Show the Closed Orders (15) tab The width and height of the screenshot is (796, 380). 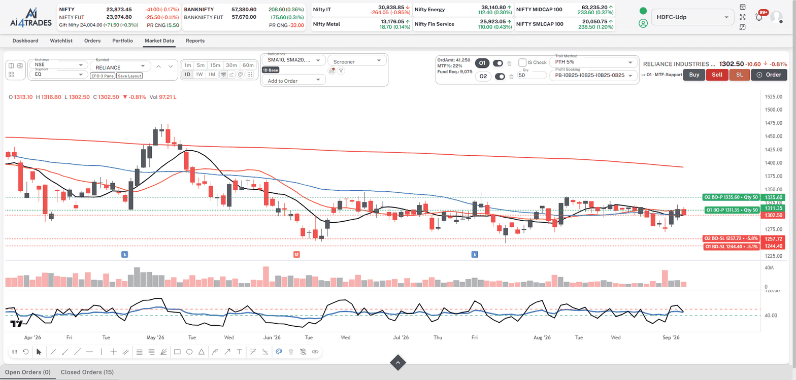click(x=87, y=372)
